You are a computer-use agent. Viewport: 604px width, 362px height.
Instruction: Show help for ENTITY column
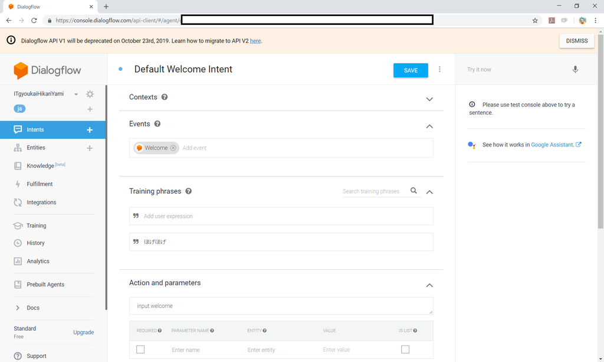(x=265, y=331)
